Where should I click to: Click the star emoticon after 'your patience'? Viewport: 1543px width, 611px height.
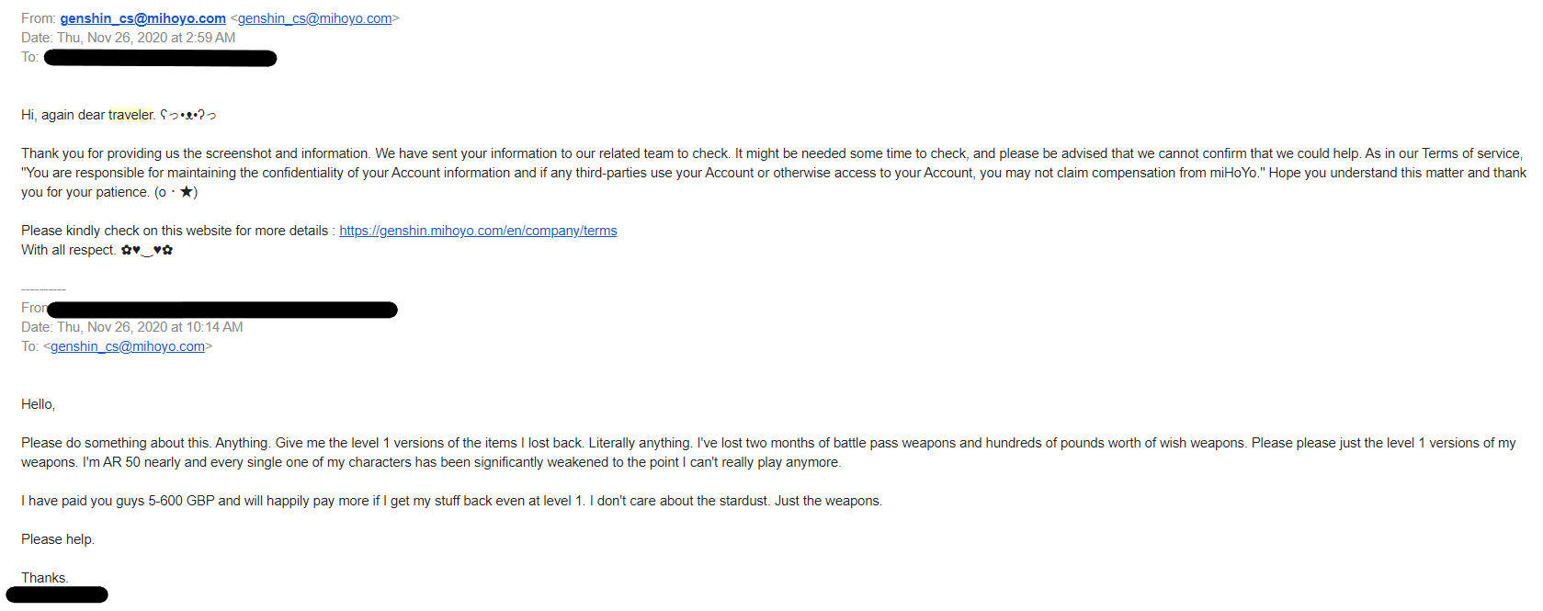(176, 192)
